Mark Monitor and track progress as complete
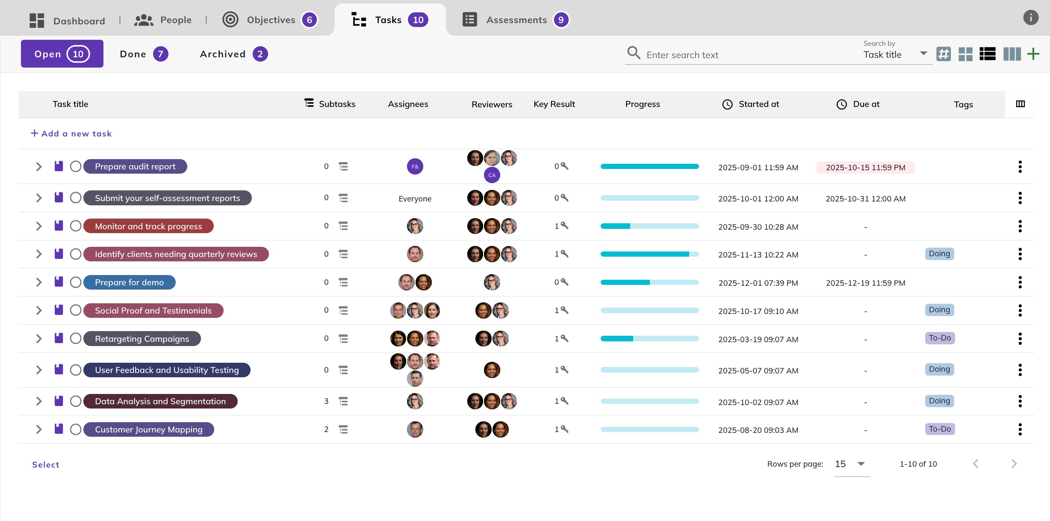Screen dimensions: 1050x521 click(x=76, y=226)
